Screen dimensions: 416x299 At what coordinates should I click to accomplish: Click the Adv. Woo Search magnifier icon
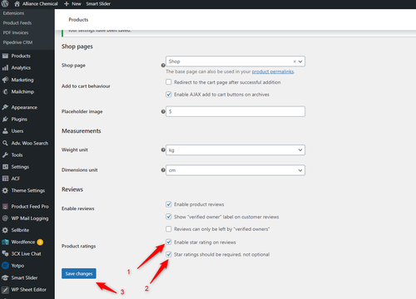[x=5, y=143]
